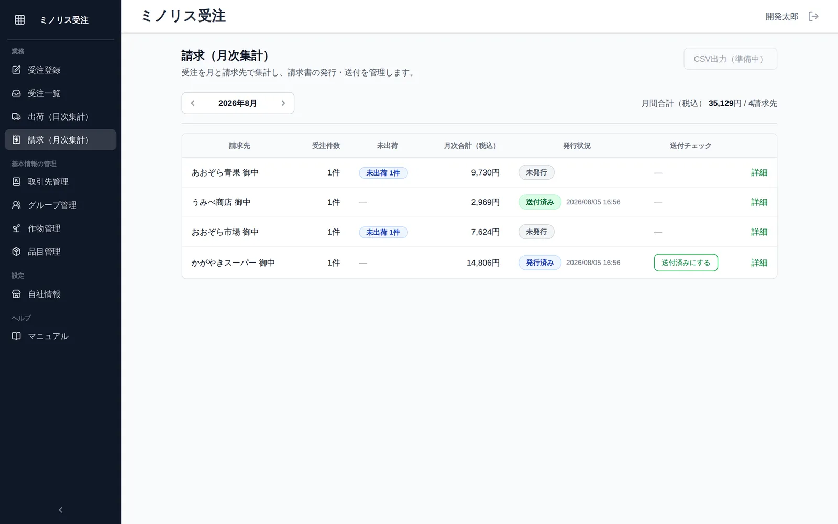Click the 未出荷 column header
This screenshot has width=838, height=524.
(387, 146)
